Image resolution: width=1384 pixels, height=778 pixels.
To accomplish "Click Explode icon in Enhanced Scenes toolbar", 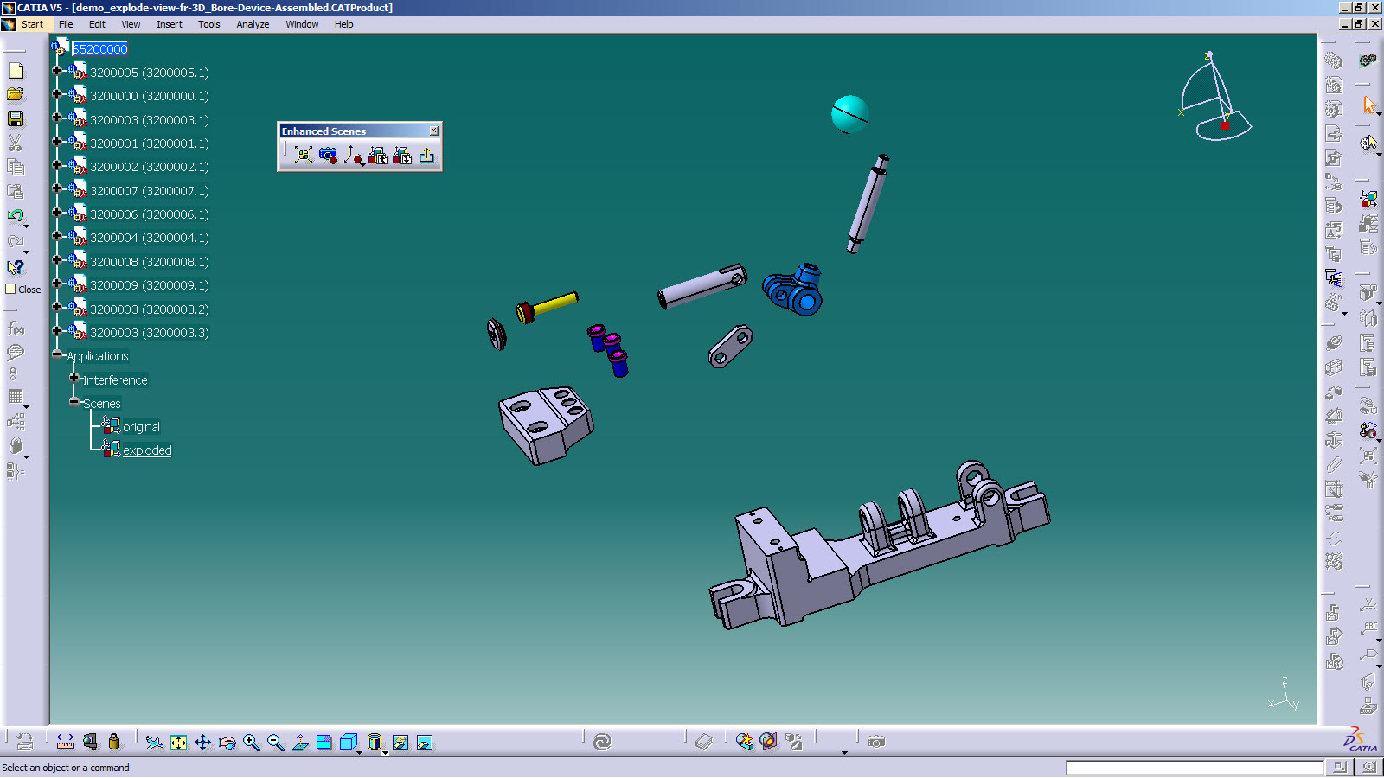I will [x=303, y=155].
